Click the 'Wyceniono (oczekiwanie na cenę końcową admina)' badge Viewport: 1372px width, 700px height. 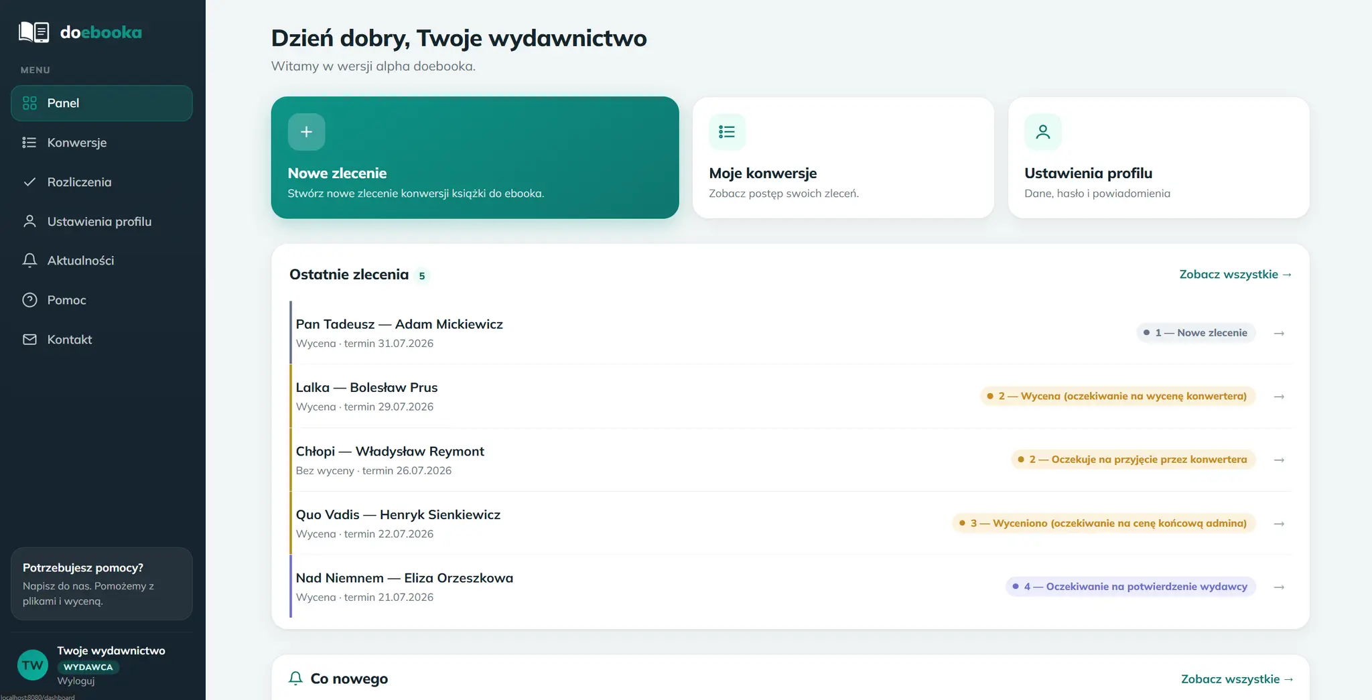pyautogui.click(x=1103, y=524)
